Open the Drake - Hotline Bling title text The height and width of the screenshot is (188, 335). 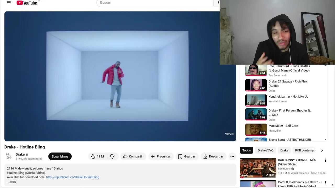click(x=25, y=147)
